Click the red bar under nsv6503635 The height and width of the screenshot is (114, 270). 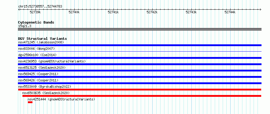click(x=142, y=96)
